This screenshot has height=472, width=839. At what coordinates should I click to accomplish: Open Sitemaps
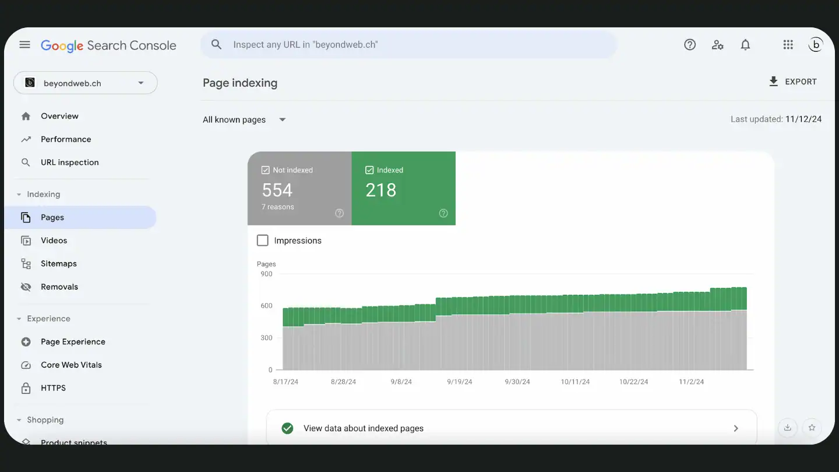[x=59, y=264]
